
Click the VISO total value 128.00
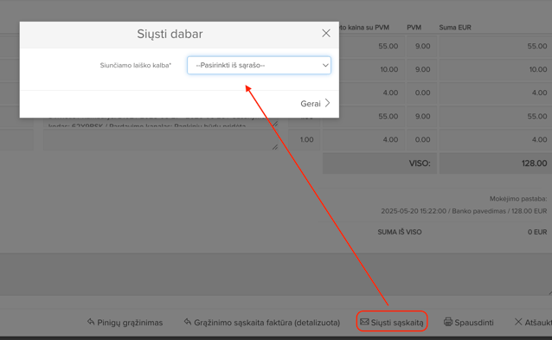click(534, 164)
